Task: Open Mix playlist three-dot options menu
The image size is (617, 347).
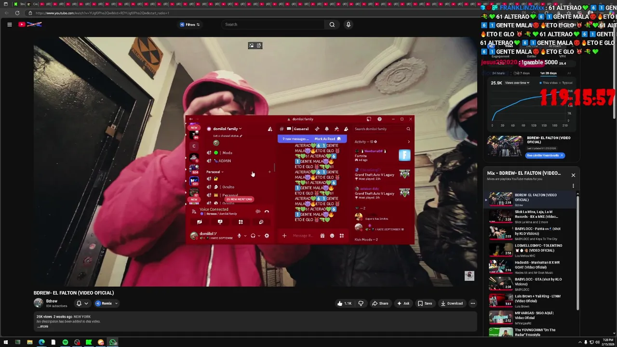Action: tap(573, 186)
